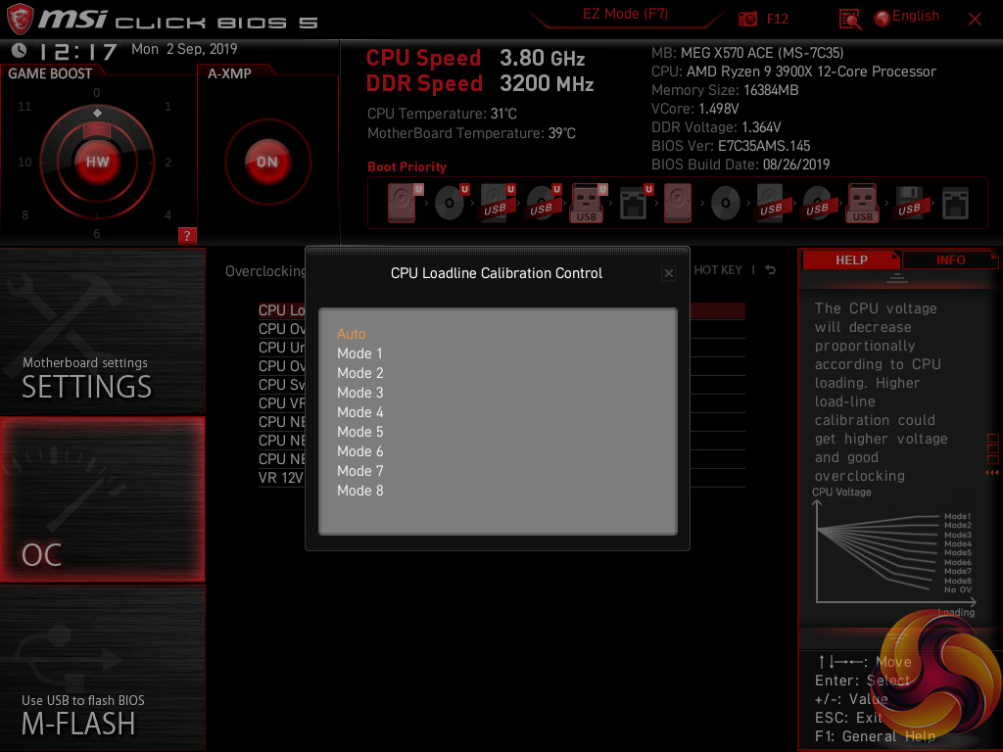
Task: Select the legacy USB CD boot icon
Action: (x=818, y=203)
